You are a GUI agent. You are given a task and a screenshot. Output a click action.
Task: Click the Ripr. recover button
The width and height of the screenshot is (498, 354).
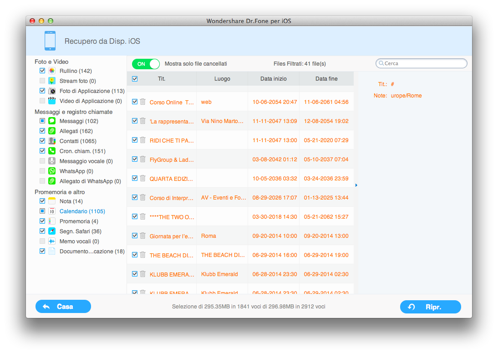tap(430, 307)
